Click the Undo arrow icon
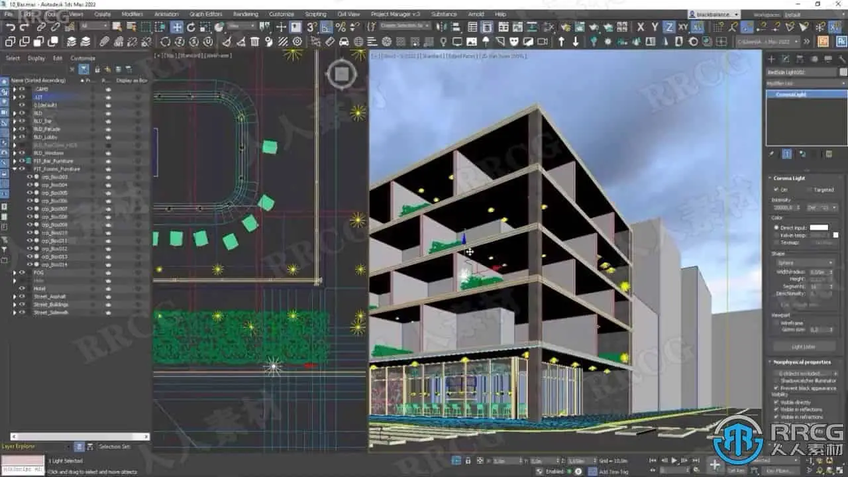The height and width of the screenshot is (477, 848). [10, 27]
